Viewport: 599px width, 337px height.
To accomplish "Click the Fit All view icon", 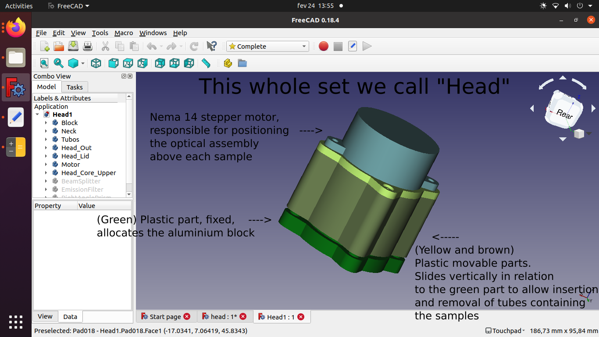I will point(44,63).
